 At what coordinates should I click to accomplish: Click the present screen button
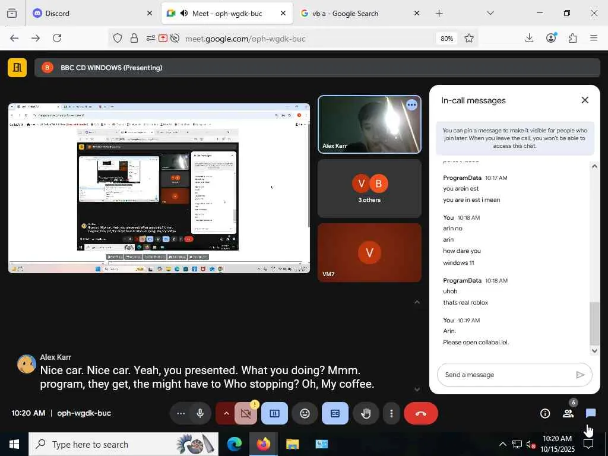click(274, 413)
